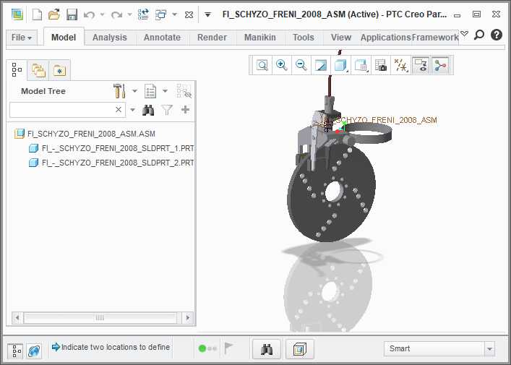Open a file using the Open folder icon
511x365 pixels.
54,14
